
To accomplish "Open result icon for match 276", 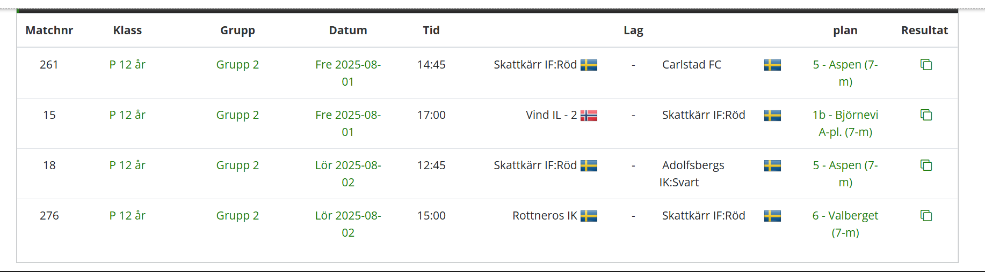I will [926, 216].
